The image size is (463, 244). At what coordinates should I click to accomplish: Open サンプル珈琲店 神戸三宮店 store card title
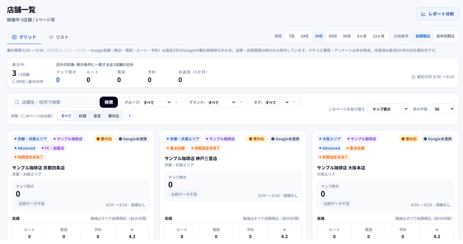click(x=191, y=158)
